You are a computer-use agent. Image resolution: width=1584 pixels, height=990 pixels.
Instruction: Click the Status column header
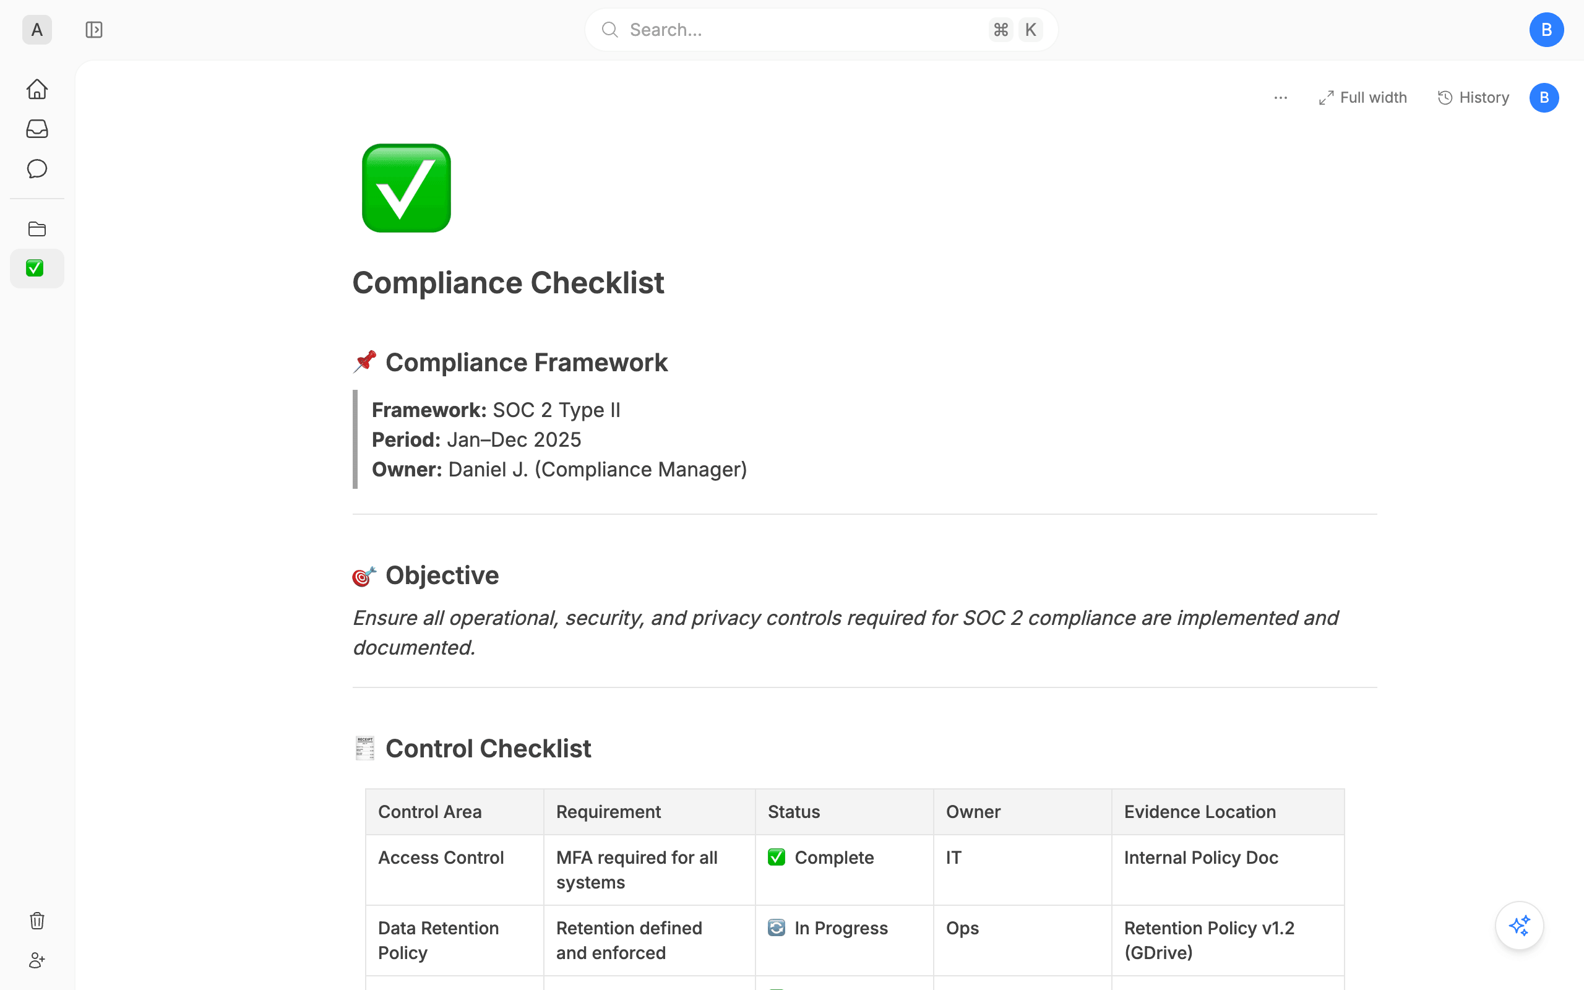click(845, 812)
